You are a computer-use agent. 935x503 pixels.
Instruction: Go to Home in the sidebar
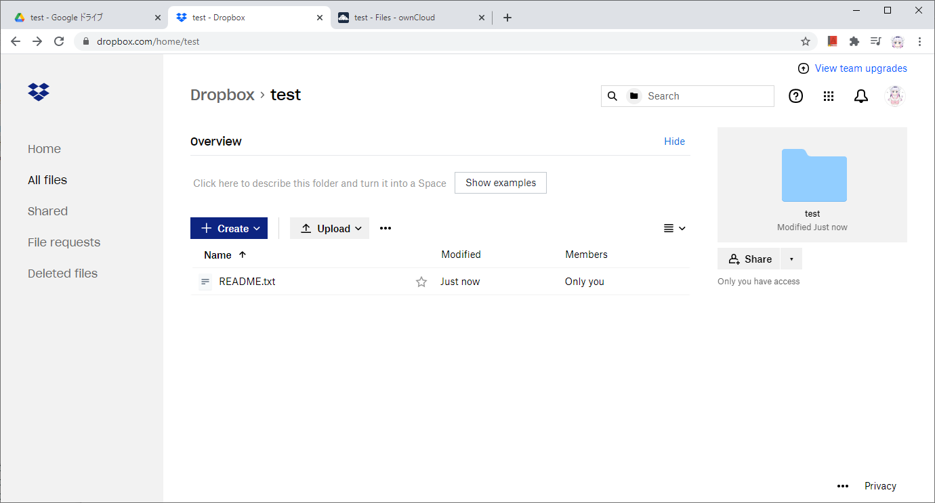tap(44, 149)
